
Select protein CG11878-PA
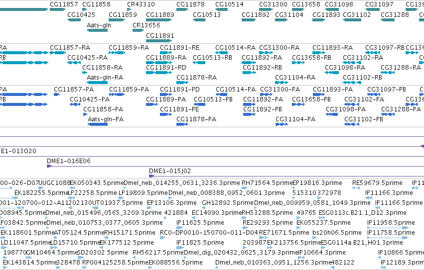[196, 119]
